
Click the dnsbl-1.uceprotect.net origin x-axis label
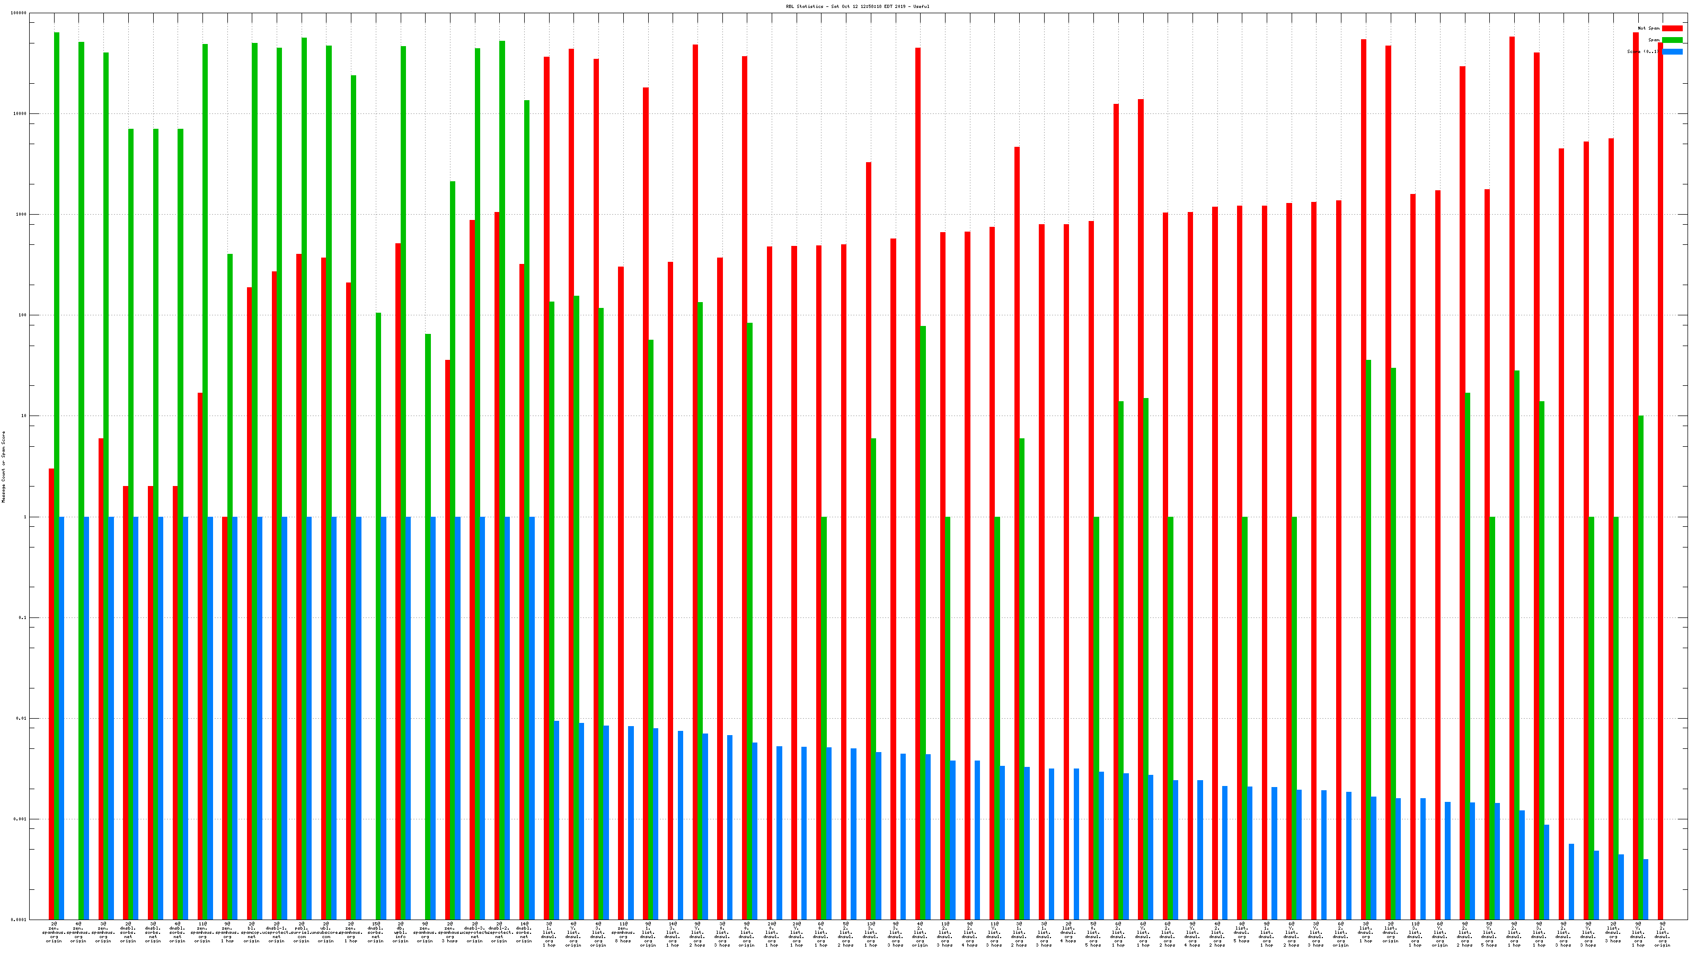pos(277,932)
